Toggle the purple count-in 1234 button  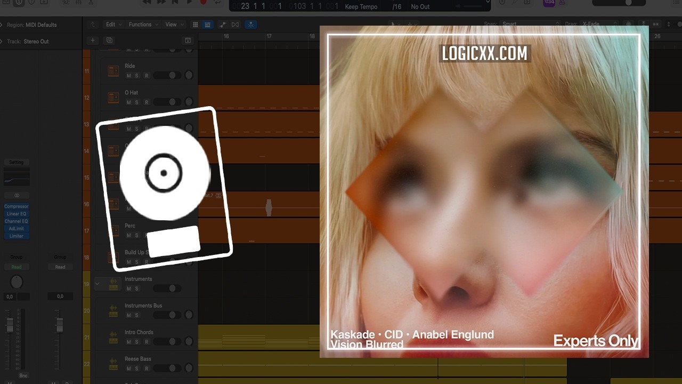[549, 3]
